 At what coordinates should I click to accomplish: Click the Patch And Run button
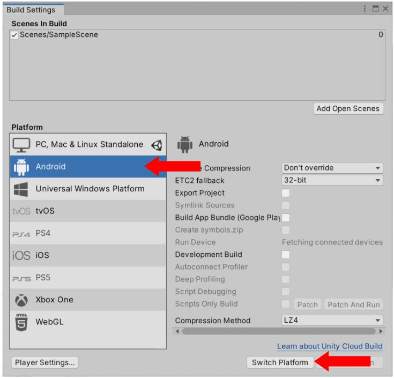pos(354,305)
